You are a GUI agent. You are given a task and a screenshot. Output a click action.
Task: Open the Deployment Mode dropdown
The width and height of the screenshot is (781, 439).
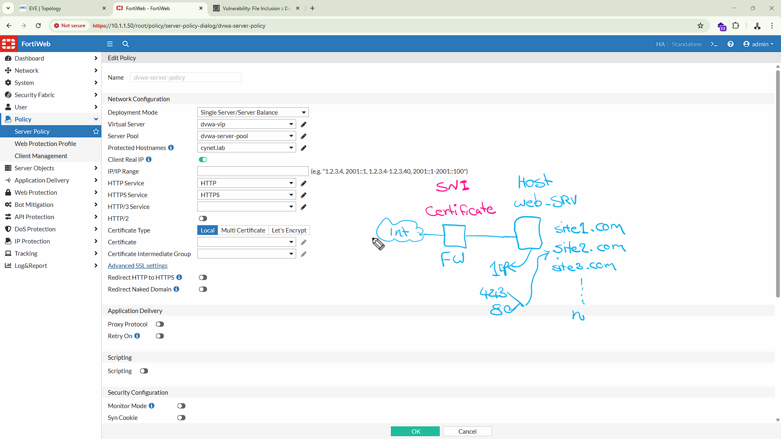point(253,112)
